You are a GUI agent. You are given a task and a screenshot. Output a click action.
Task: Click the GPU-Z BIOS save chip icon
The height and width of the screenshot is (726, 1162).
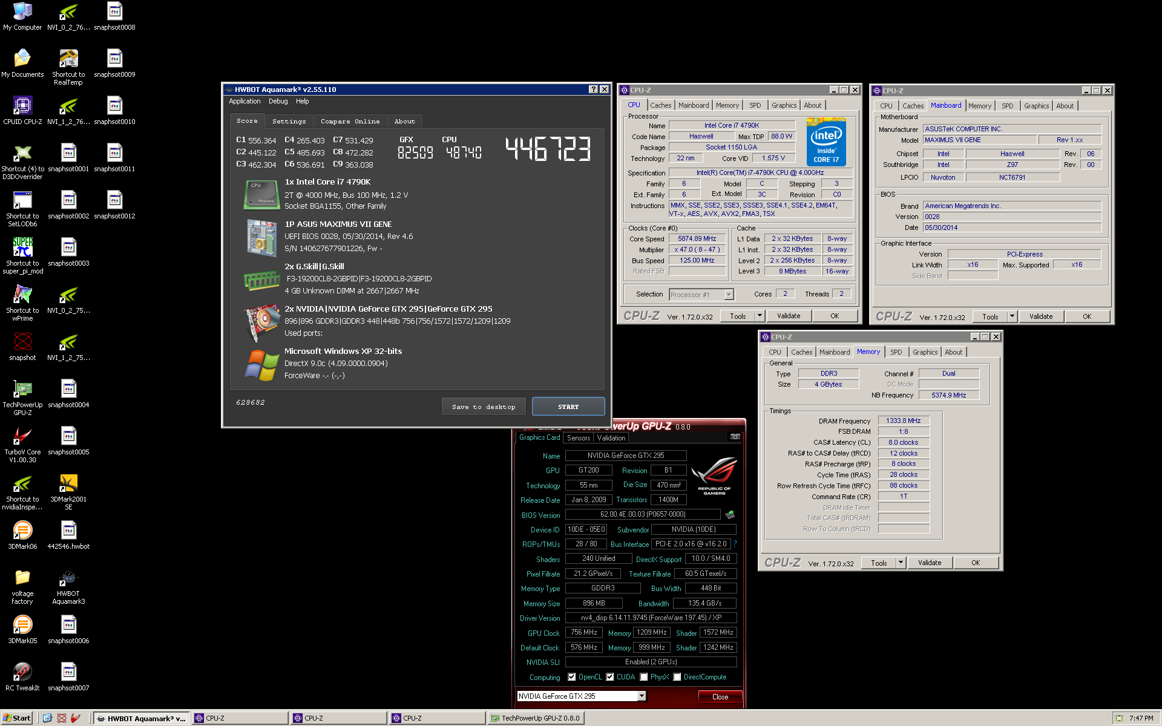pos(730,515)
